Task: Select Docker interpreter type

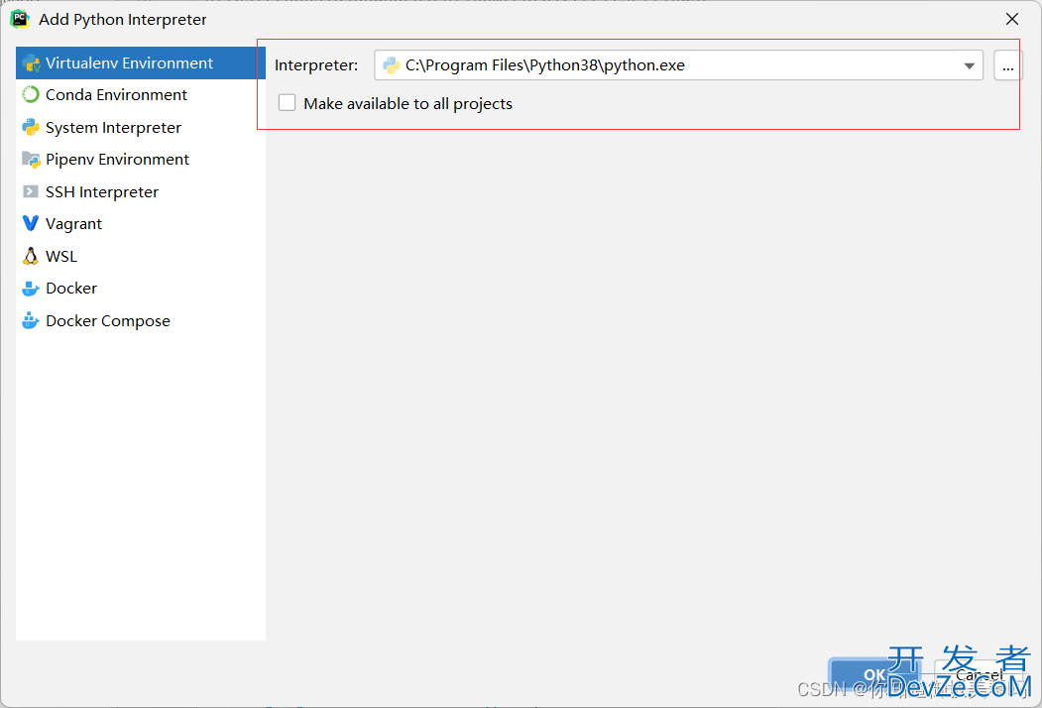Action: coord(141,289)
